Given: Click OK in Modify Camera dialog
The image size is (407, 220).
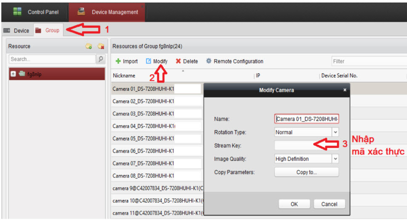Looking at the screenshot, I should (x=294, y=204).
